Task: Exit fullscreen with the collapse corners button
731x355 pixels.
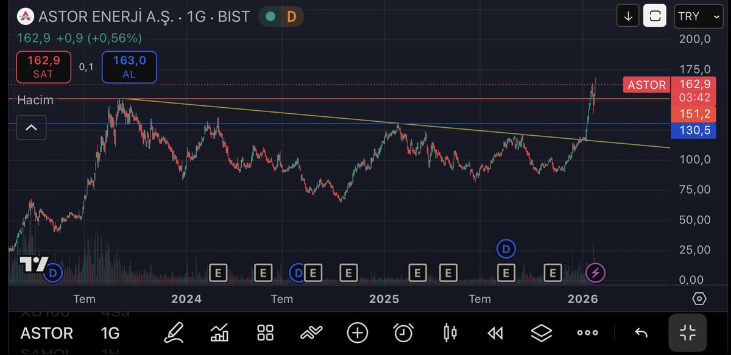Action: coord(687,332)
